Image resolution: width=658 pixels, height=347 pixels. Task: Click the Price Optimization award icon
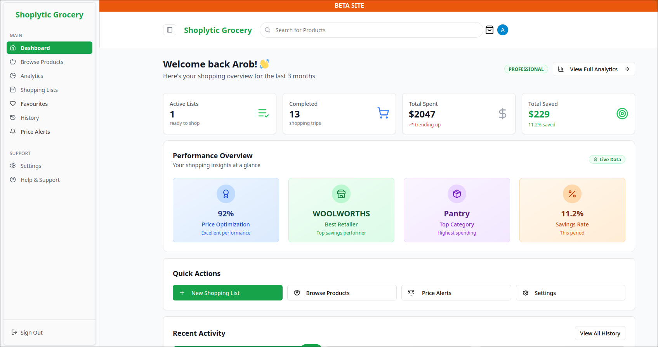[x=226, y=194]
